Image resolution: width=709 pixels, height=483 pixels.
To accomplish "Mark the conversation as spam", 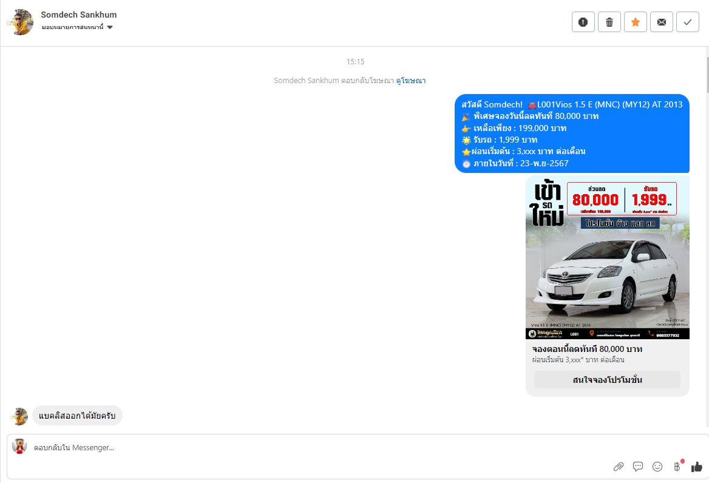I will (x=583, y=22).
